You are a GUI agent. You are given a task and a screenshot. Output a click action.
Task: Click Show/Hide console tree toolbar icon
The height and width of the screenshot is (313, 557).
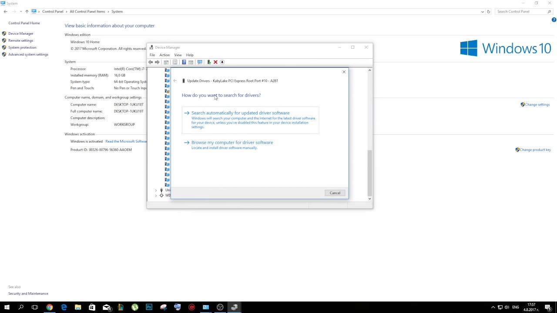166,62
